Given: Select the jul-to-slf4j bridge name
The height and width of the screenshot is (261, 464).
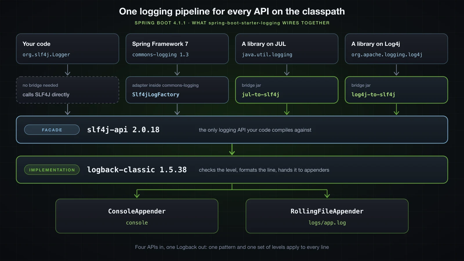Looking at the screenshot, I should [260, 95].
